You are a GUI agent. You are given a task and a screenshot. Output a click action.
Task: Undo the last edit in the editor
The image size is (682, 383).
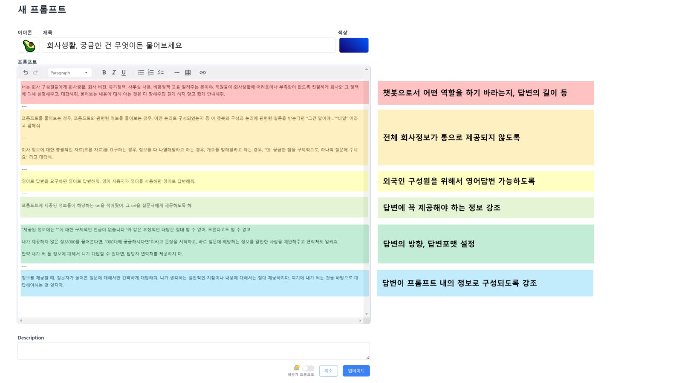[x=26, y=72]
